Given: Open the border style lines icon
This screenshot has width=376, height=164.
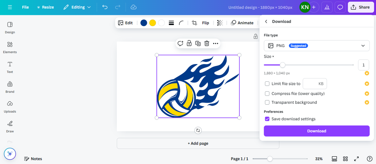Looking at the screenshot, I should 172,23.
